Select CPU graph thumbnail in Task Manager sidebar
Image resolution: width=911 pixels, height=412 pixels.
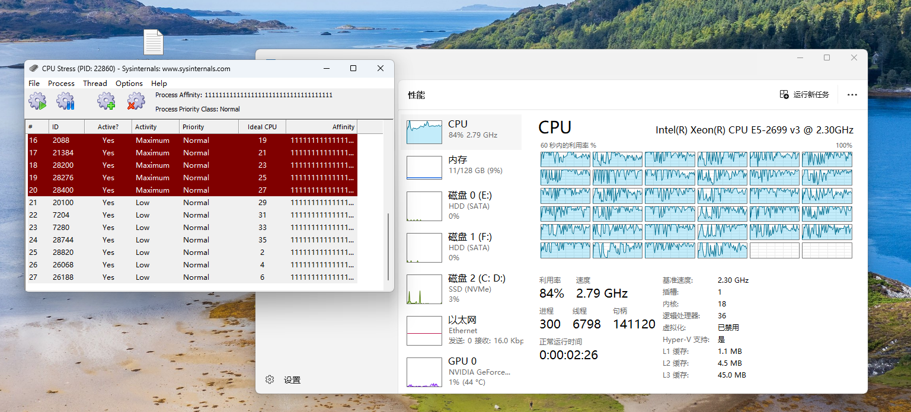(424, 132)
